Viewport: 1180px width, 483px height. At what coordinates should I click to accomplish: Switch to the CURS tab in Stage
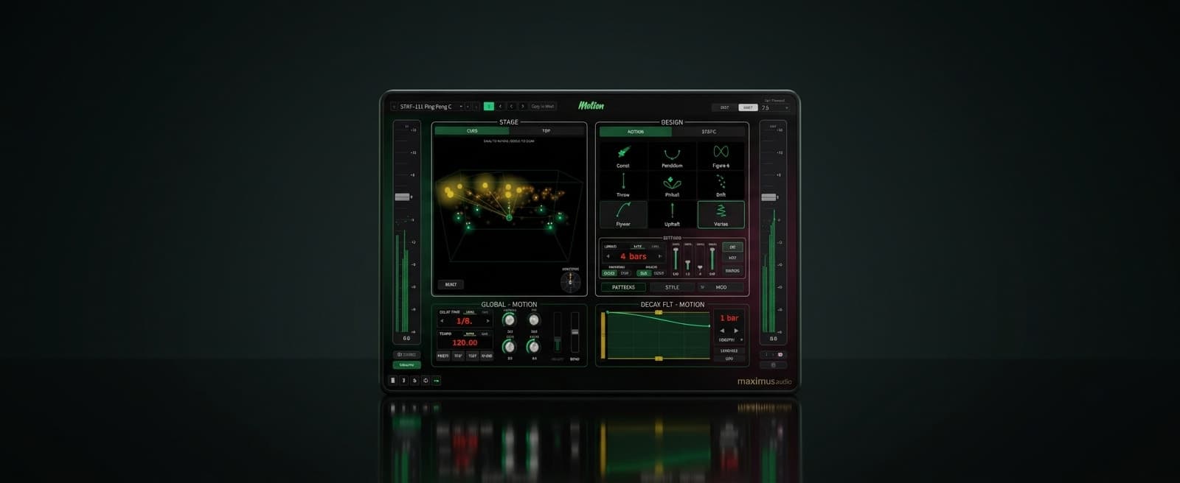coord(472,131)
